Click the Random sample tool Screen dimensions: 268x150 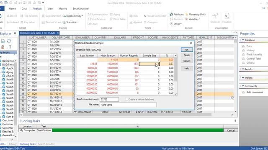pos(176,19)
